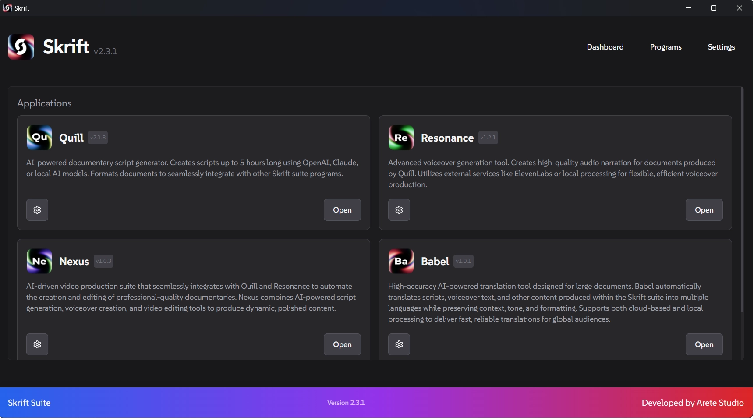
Task: Click the Resonance card title
Action: (447, 138)
